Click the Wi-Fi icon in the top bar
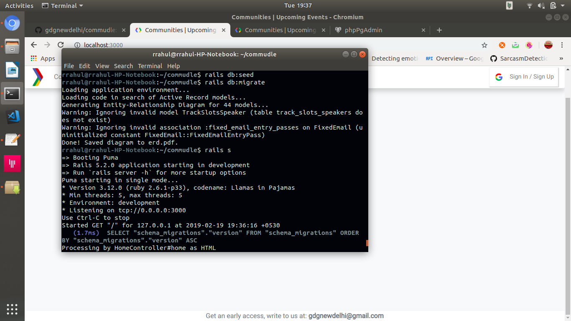This screenshot has width=571, height=321. coord(529,5)
